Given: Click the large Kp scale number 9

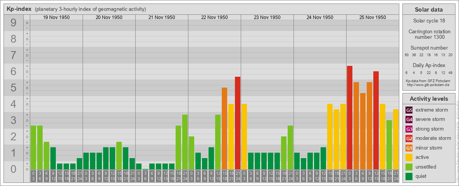Looking at the screenshot, I should [x=14, y=23].
